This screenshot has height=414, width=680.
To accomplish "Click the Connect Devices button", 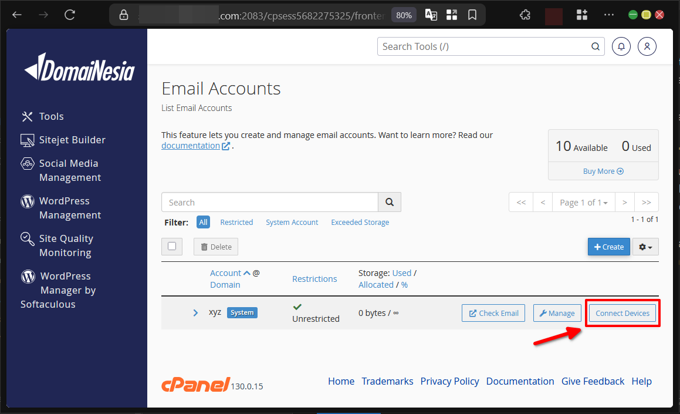I will click(622, 313).
